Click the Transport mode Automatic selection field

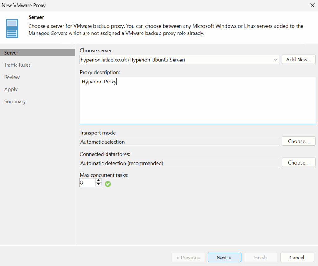179,142
